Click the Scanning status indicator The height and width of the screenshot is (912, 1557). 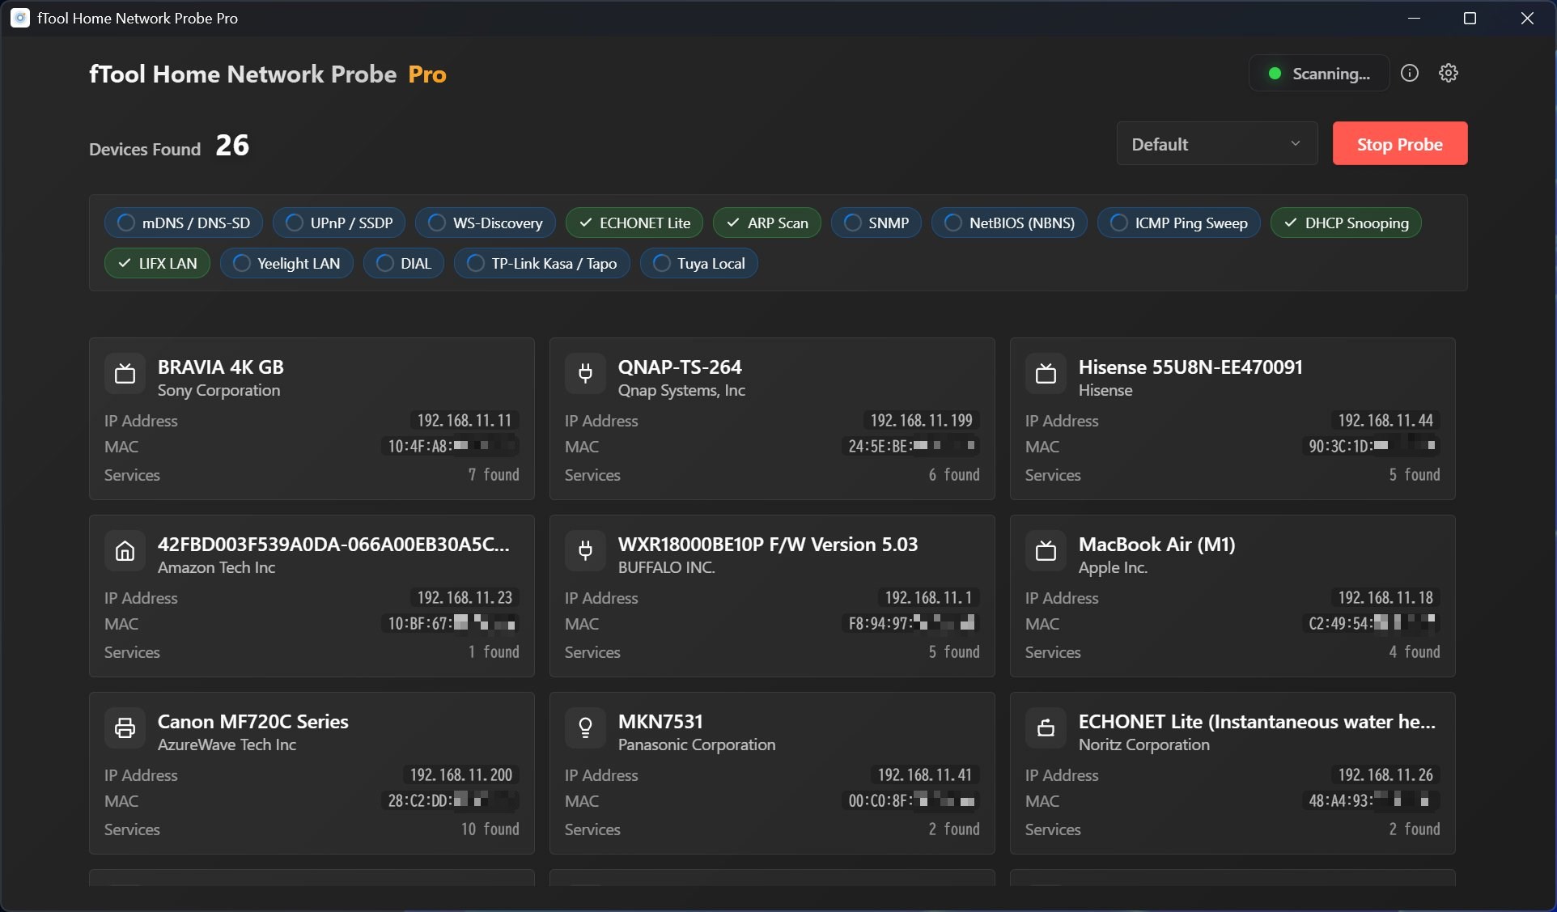(x=1317, y=73)
